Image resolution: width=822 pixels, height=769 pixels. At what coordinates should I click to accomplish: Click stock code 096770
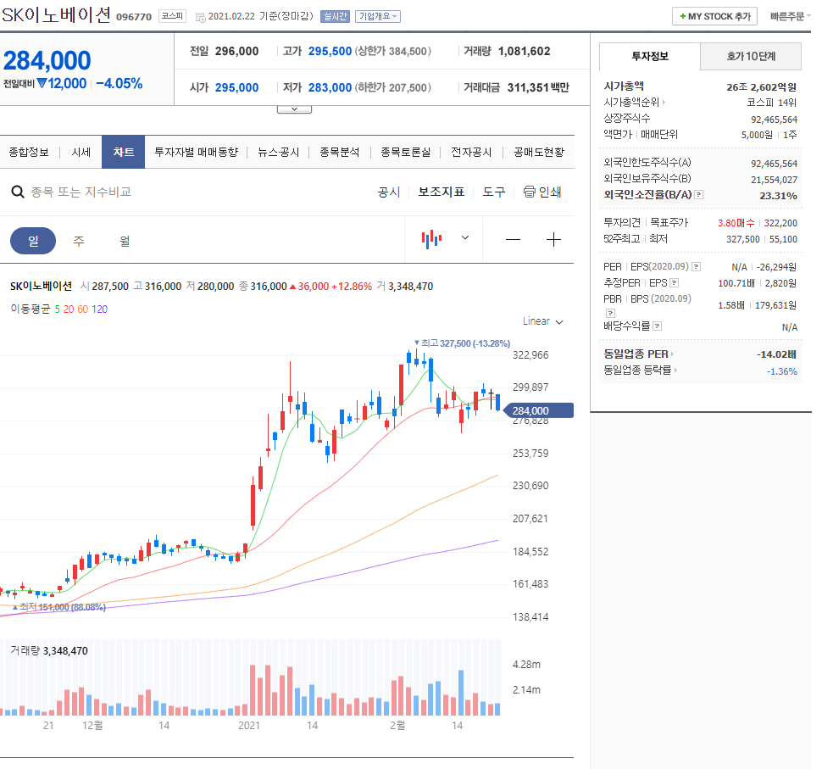click(x=134, y=17)
